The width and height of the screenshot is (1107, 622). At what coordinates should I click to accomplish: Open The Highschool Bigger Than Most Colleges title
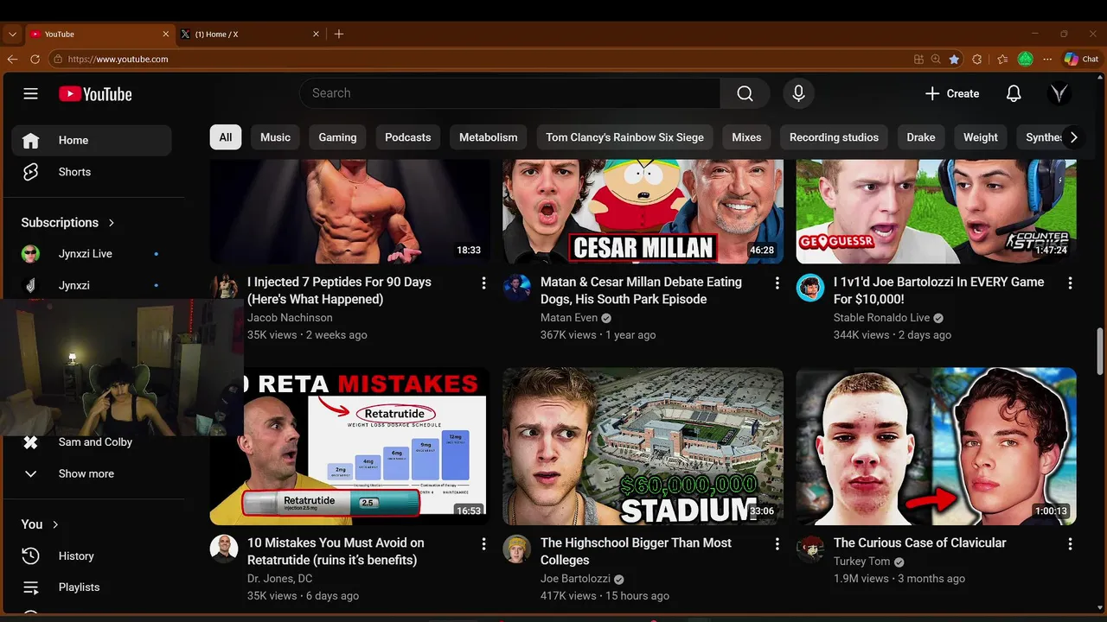pyautogui.click(x=636, y=551)
